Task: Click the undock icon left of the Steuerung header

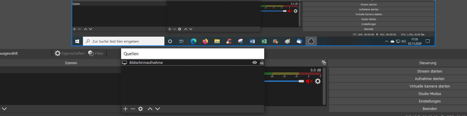Action: click(x=324, y=63)
